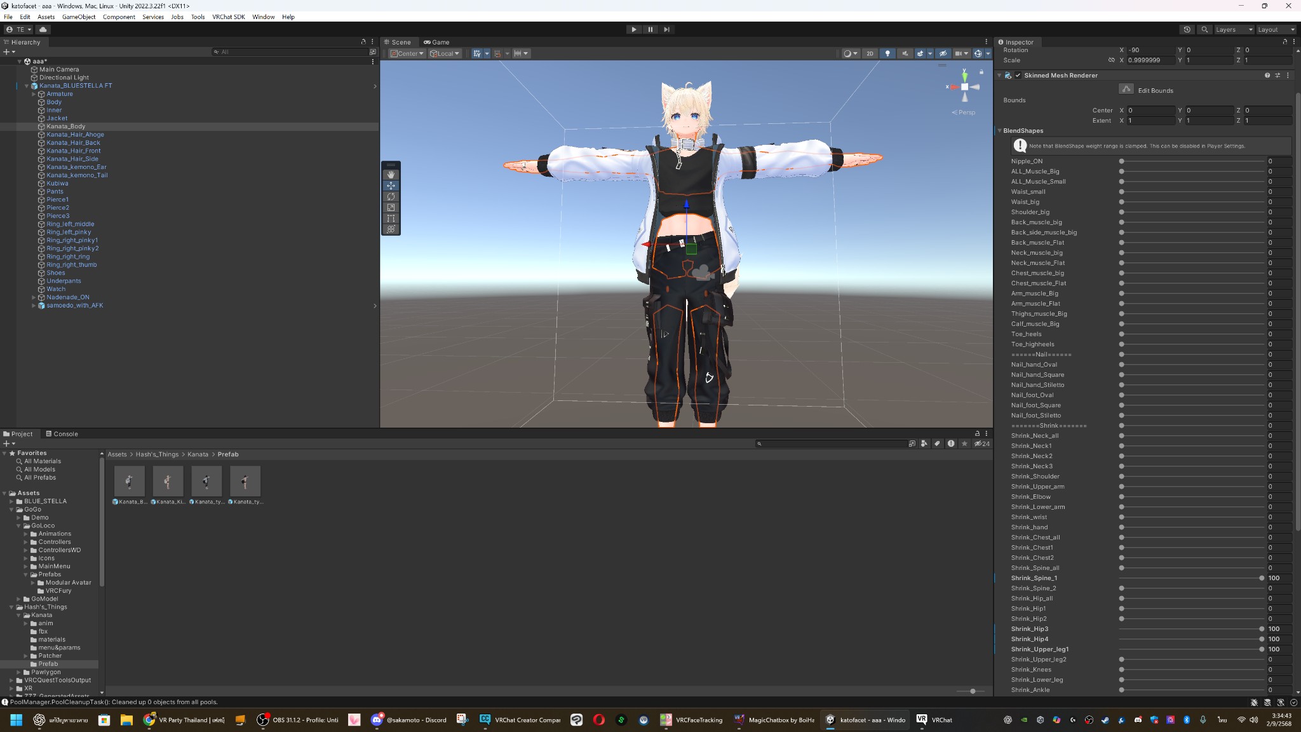Lock the Inspector panel
The width and height of the screenshot is (1301, 732).
click(1284, 42)
